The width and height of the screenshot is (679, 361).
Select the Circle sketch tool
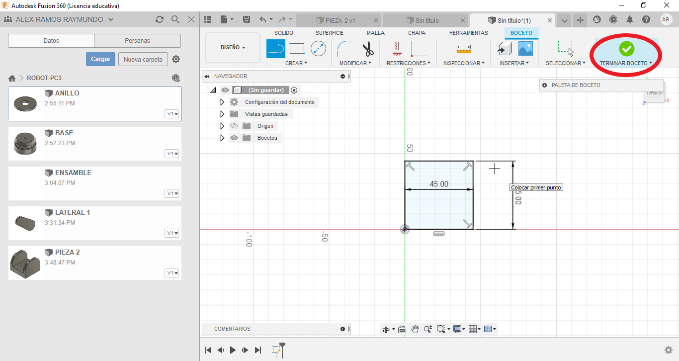pos(318,49)
